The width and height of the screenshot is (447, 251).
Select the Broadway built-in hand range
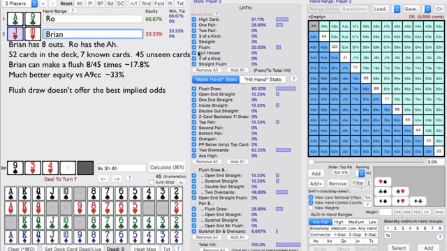pos(319,228)
